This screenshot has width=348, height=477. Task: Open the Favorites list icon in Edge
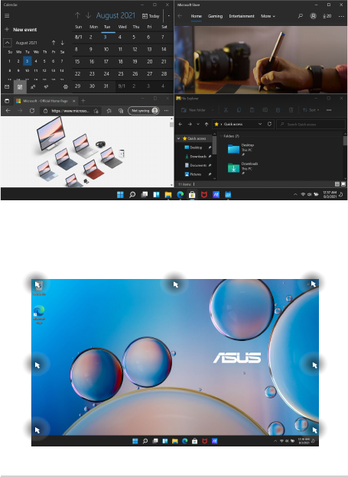point(109,111)
